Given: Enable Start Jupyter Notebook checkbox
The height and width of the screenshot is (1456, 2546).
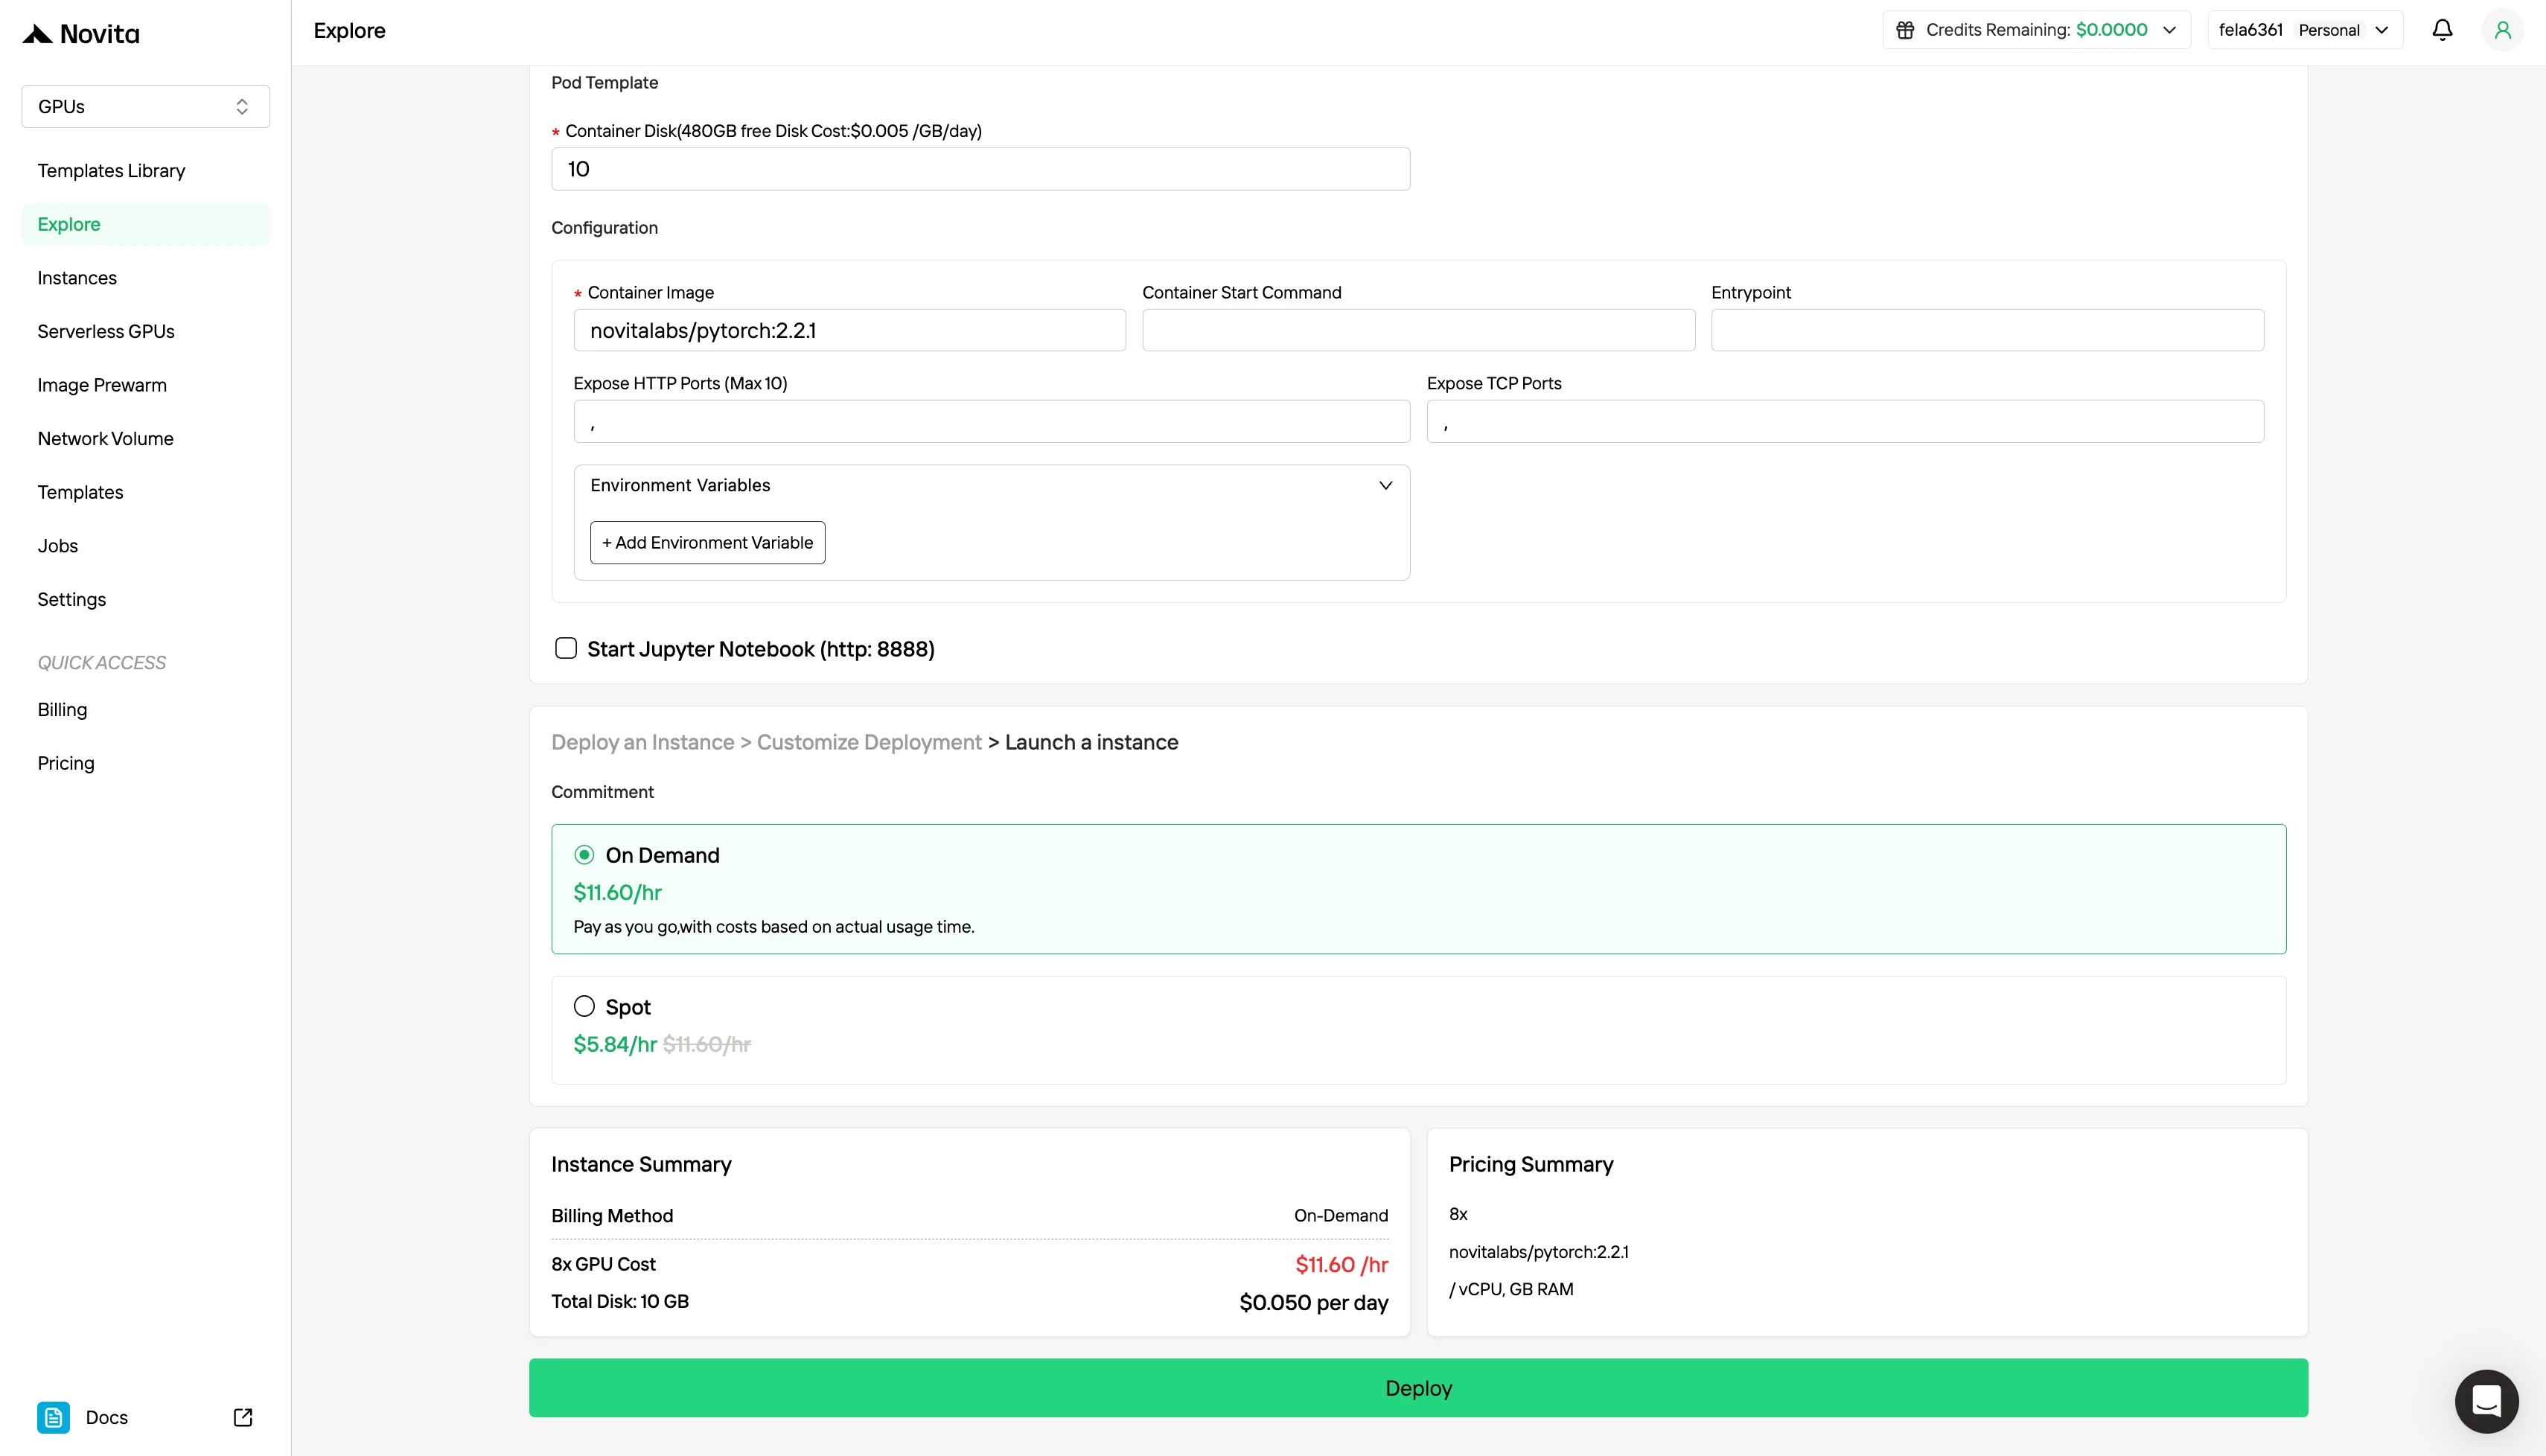Looking at the screenshot, I should click(x=566, y=648).
